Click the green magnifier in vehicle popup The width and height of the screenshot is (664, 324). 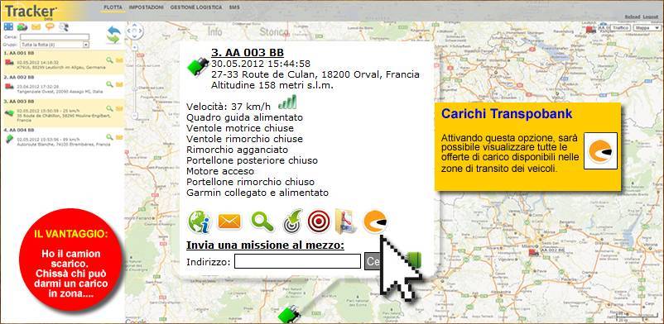tap(262, 222)
